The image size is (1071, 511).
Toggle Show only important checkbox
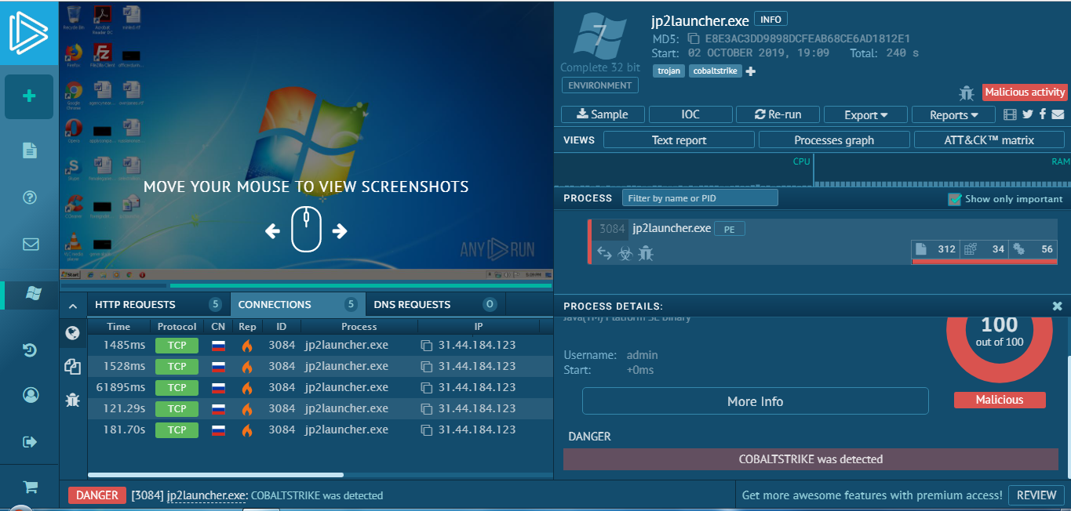tap(954, 199)
